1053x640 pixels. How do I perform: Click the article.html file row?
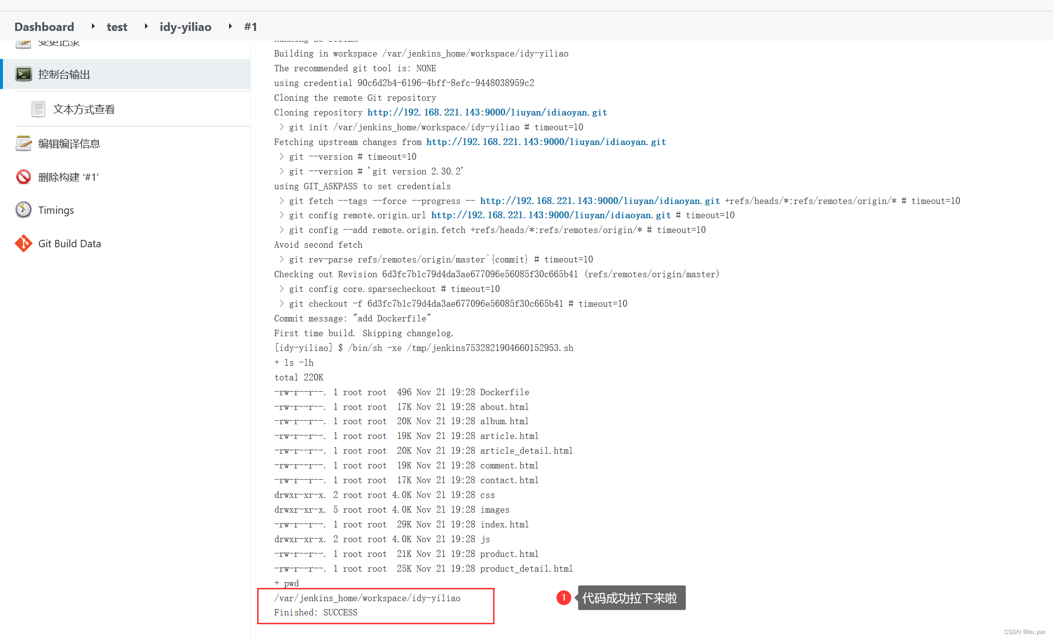tap(407, 436)
